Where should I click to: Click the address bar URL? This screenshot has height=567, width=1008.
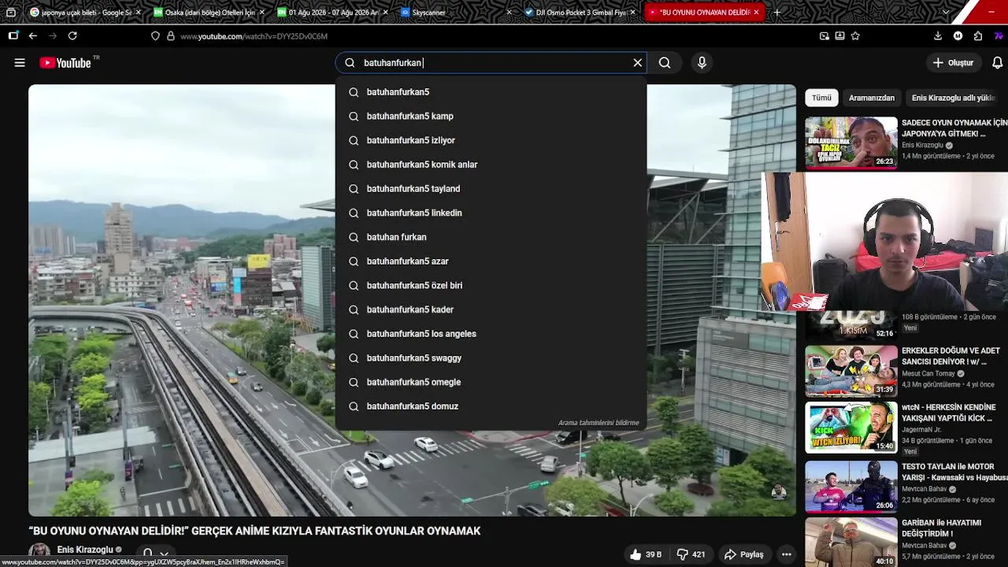[254, 36]
